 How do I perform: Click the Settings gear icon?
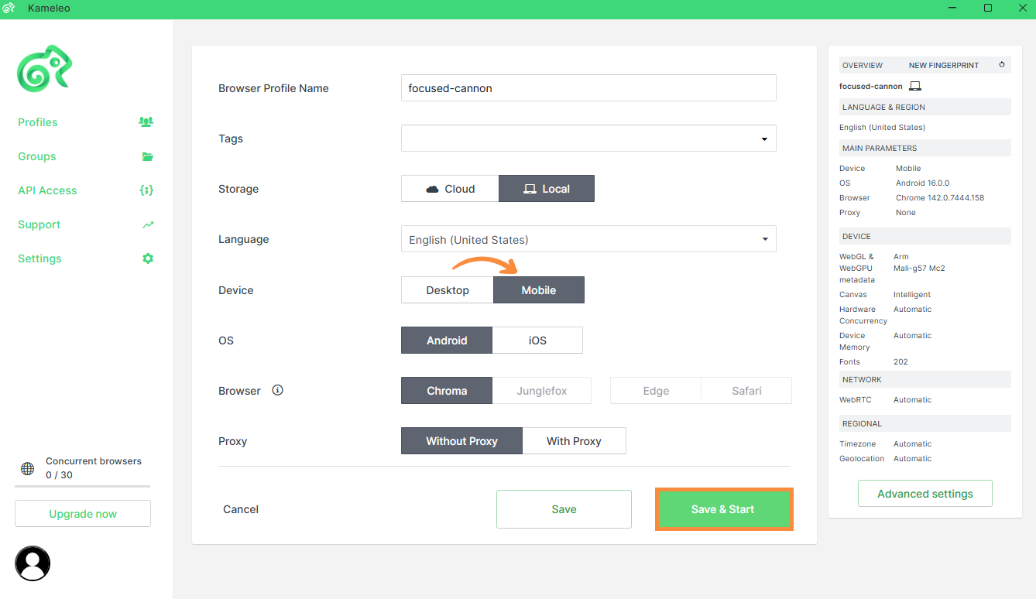pyautogui.click(x=148, y=258)
